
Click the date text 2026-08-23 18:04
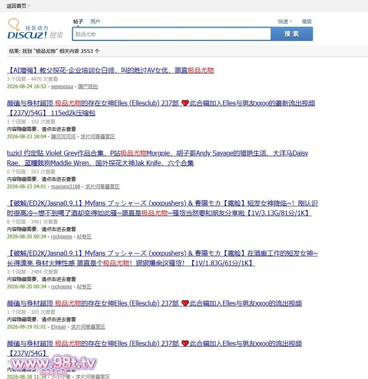[26, 137]
